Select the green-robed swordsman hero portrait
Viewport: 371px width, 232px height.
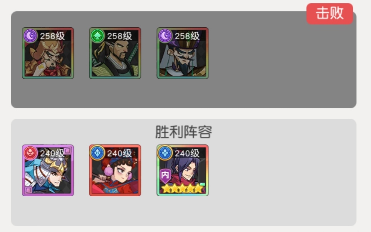click(115, 53)
